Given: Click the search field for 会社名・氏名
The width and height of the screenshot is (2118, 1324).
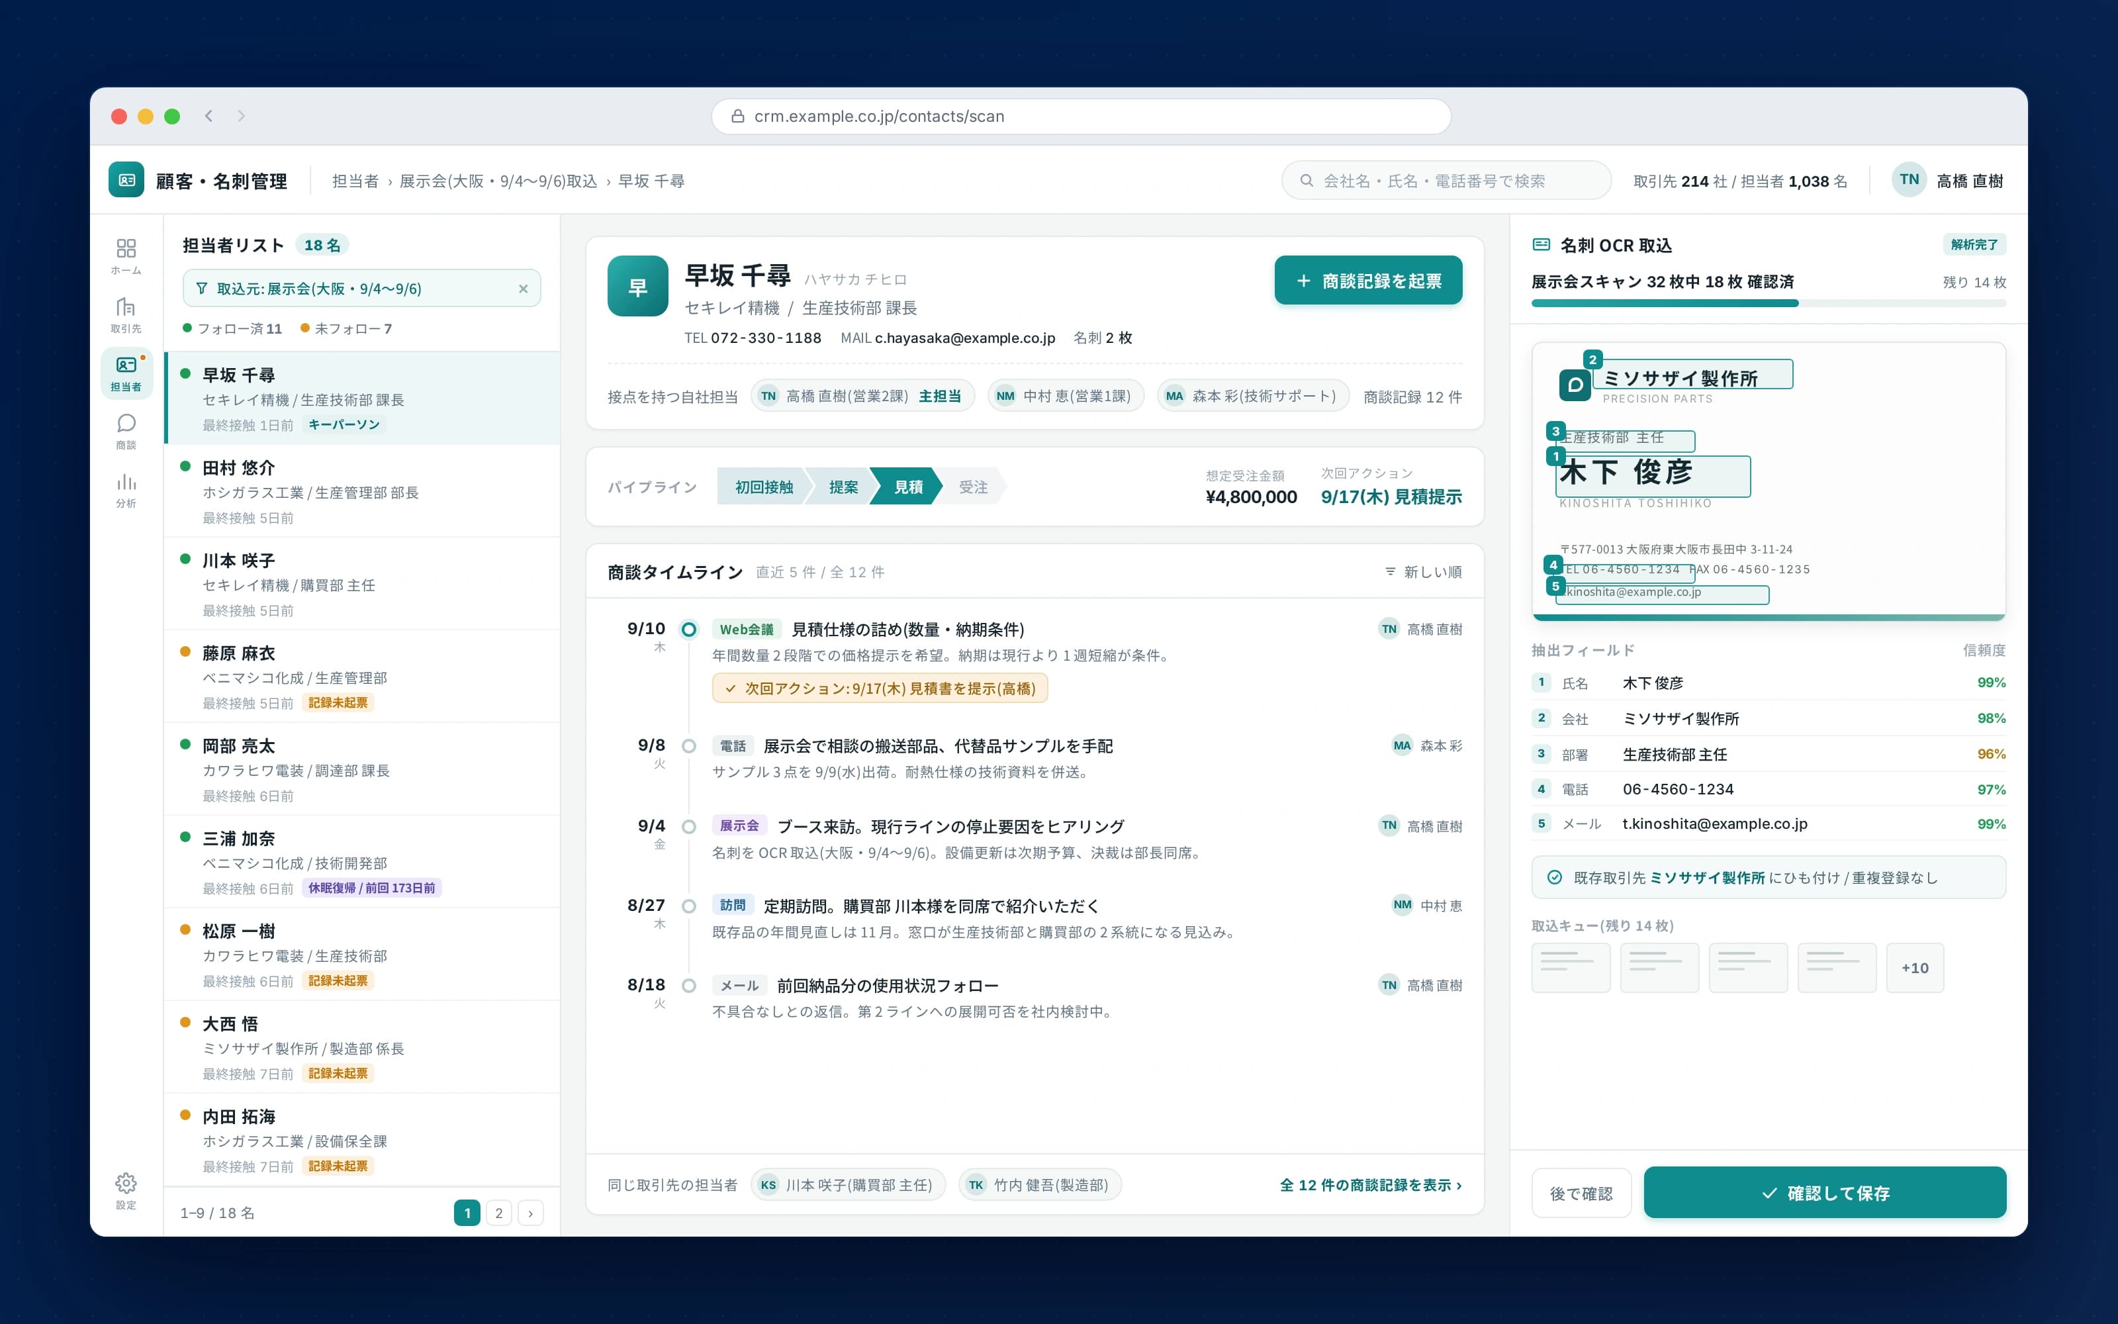Looking at the screenshot, I should 1446,180.
